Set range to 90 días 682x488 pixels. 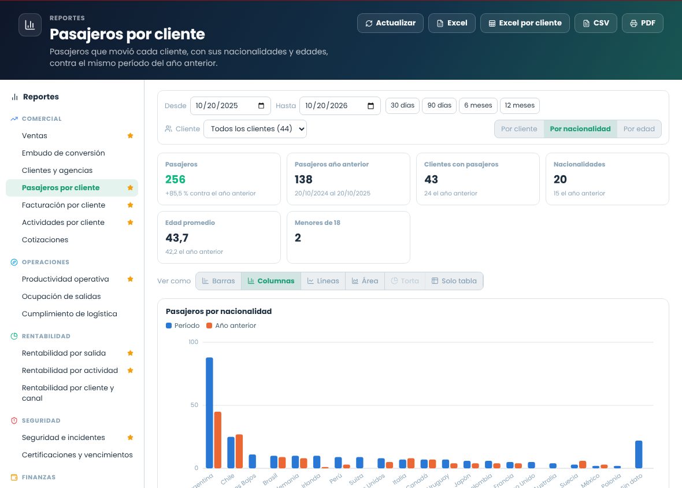point(439,106)
